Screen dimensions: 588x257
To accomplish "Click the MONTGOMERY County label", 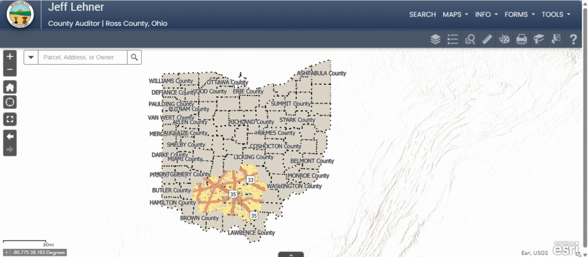I will pyautogui.click(x=183, y=174).
